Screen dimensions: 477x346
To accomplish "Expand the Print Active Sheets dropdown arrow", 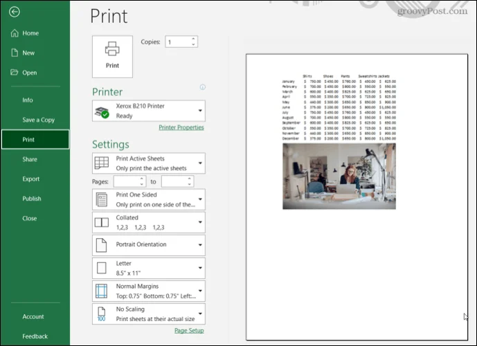I will pyautogui.click(x=200, y=163).
